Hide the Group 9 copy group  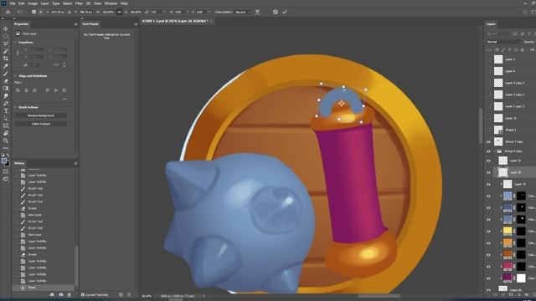(488, 151)
